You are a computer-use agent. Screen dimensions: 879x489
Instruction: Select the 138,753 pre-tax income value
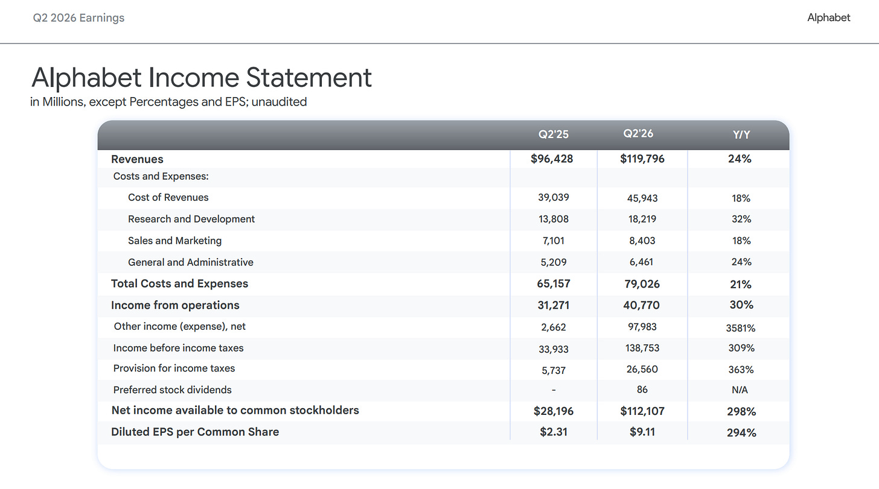point(642,349)
